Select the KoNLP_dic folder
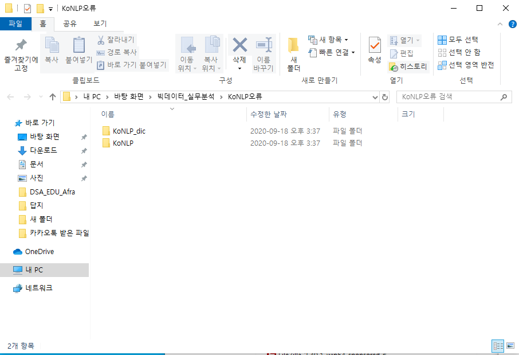Screen dimensions: 519x355 point(129,131)
